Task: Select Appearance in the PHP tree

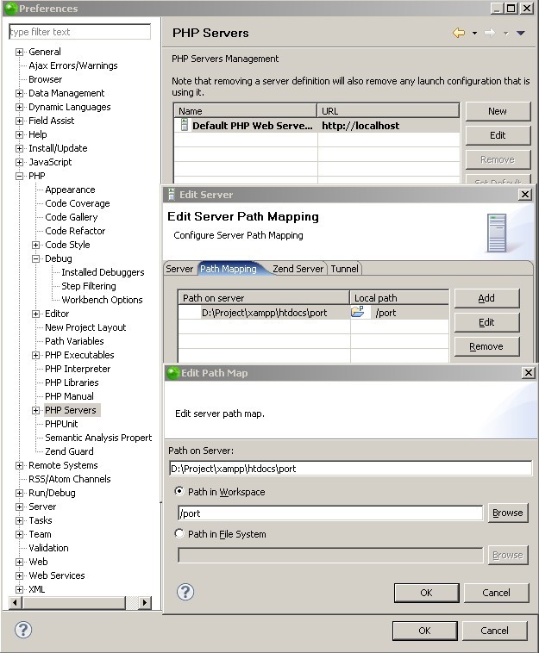Action: click(x=70, y=190)
